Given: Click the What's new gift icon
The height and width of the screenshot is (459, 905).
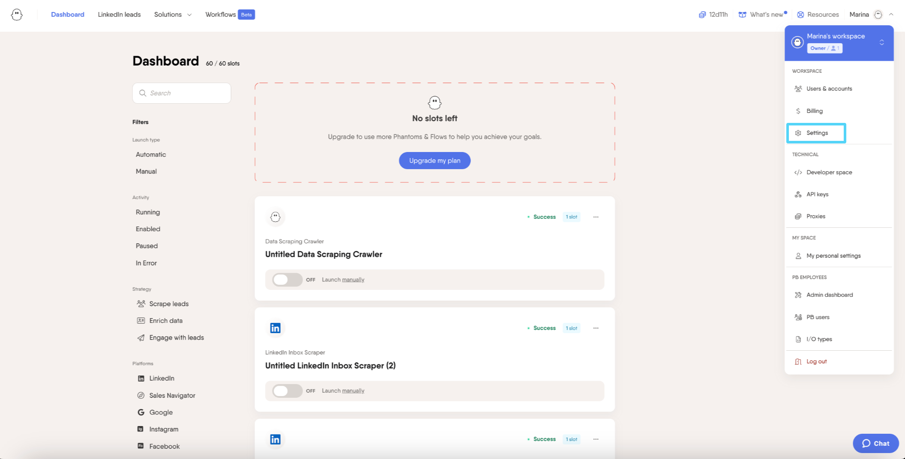Looking at the screenshot, I should click(x=742, y=15).
